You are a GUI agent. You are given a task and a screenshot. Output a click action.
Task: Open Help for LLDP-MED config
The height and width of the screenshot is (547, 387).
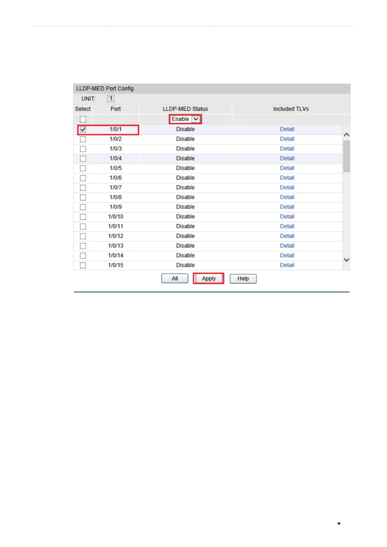[x=243, y=279]
